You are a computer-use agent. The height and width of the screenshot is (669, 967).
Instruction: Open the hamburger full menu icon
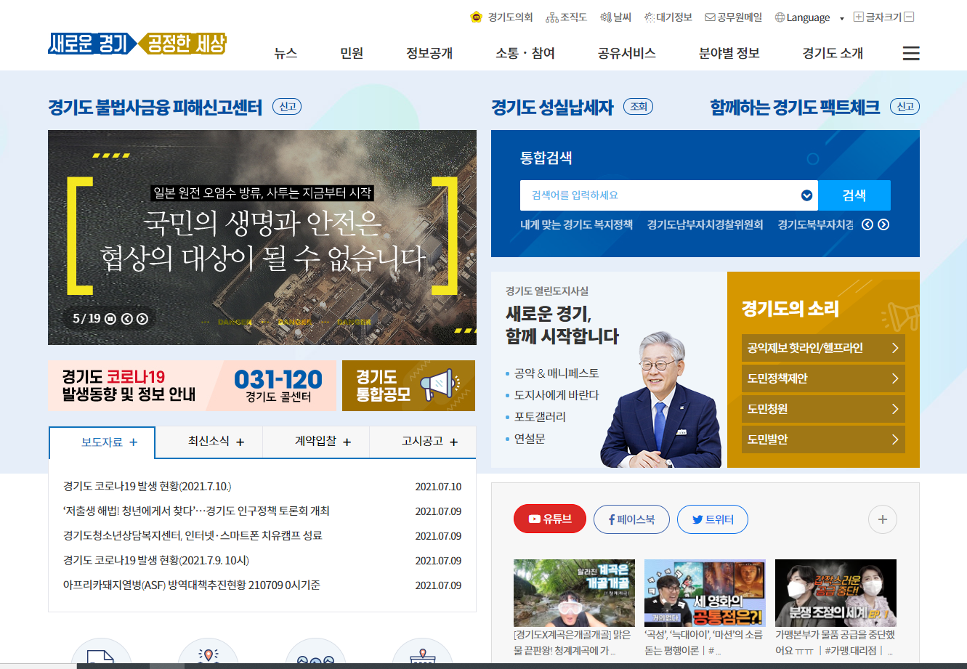[910, 53]
